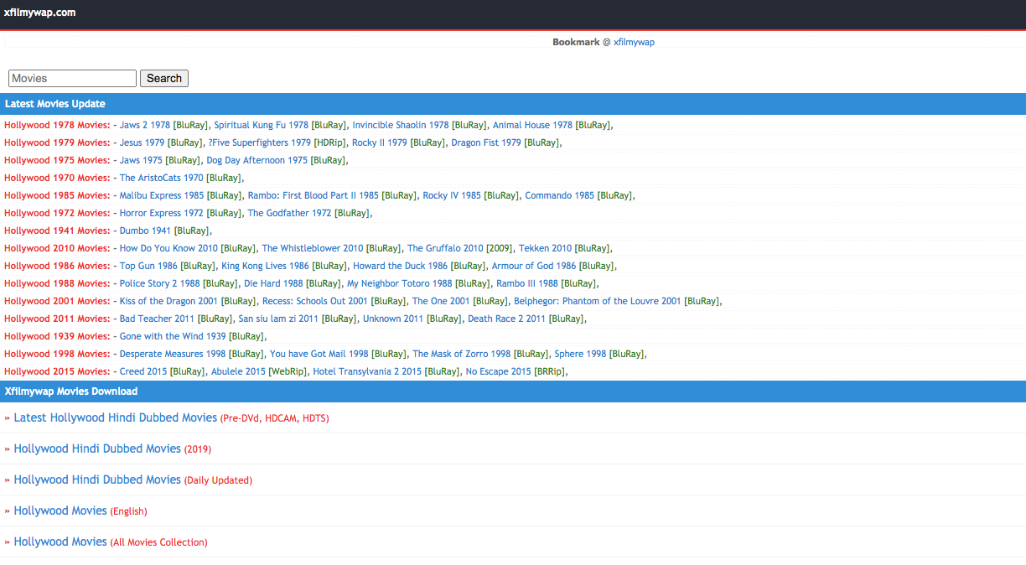Open Sphere 1998 link
This screenshot has height=565, width=1026.
[580, 354]
